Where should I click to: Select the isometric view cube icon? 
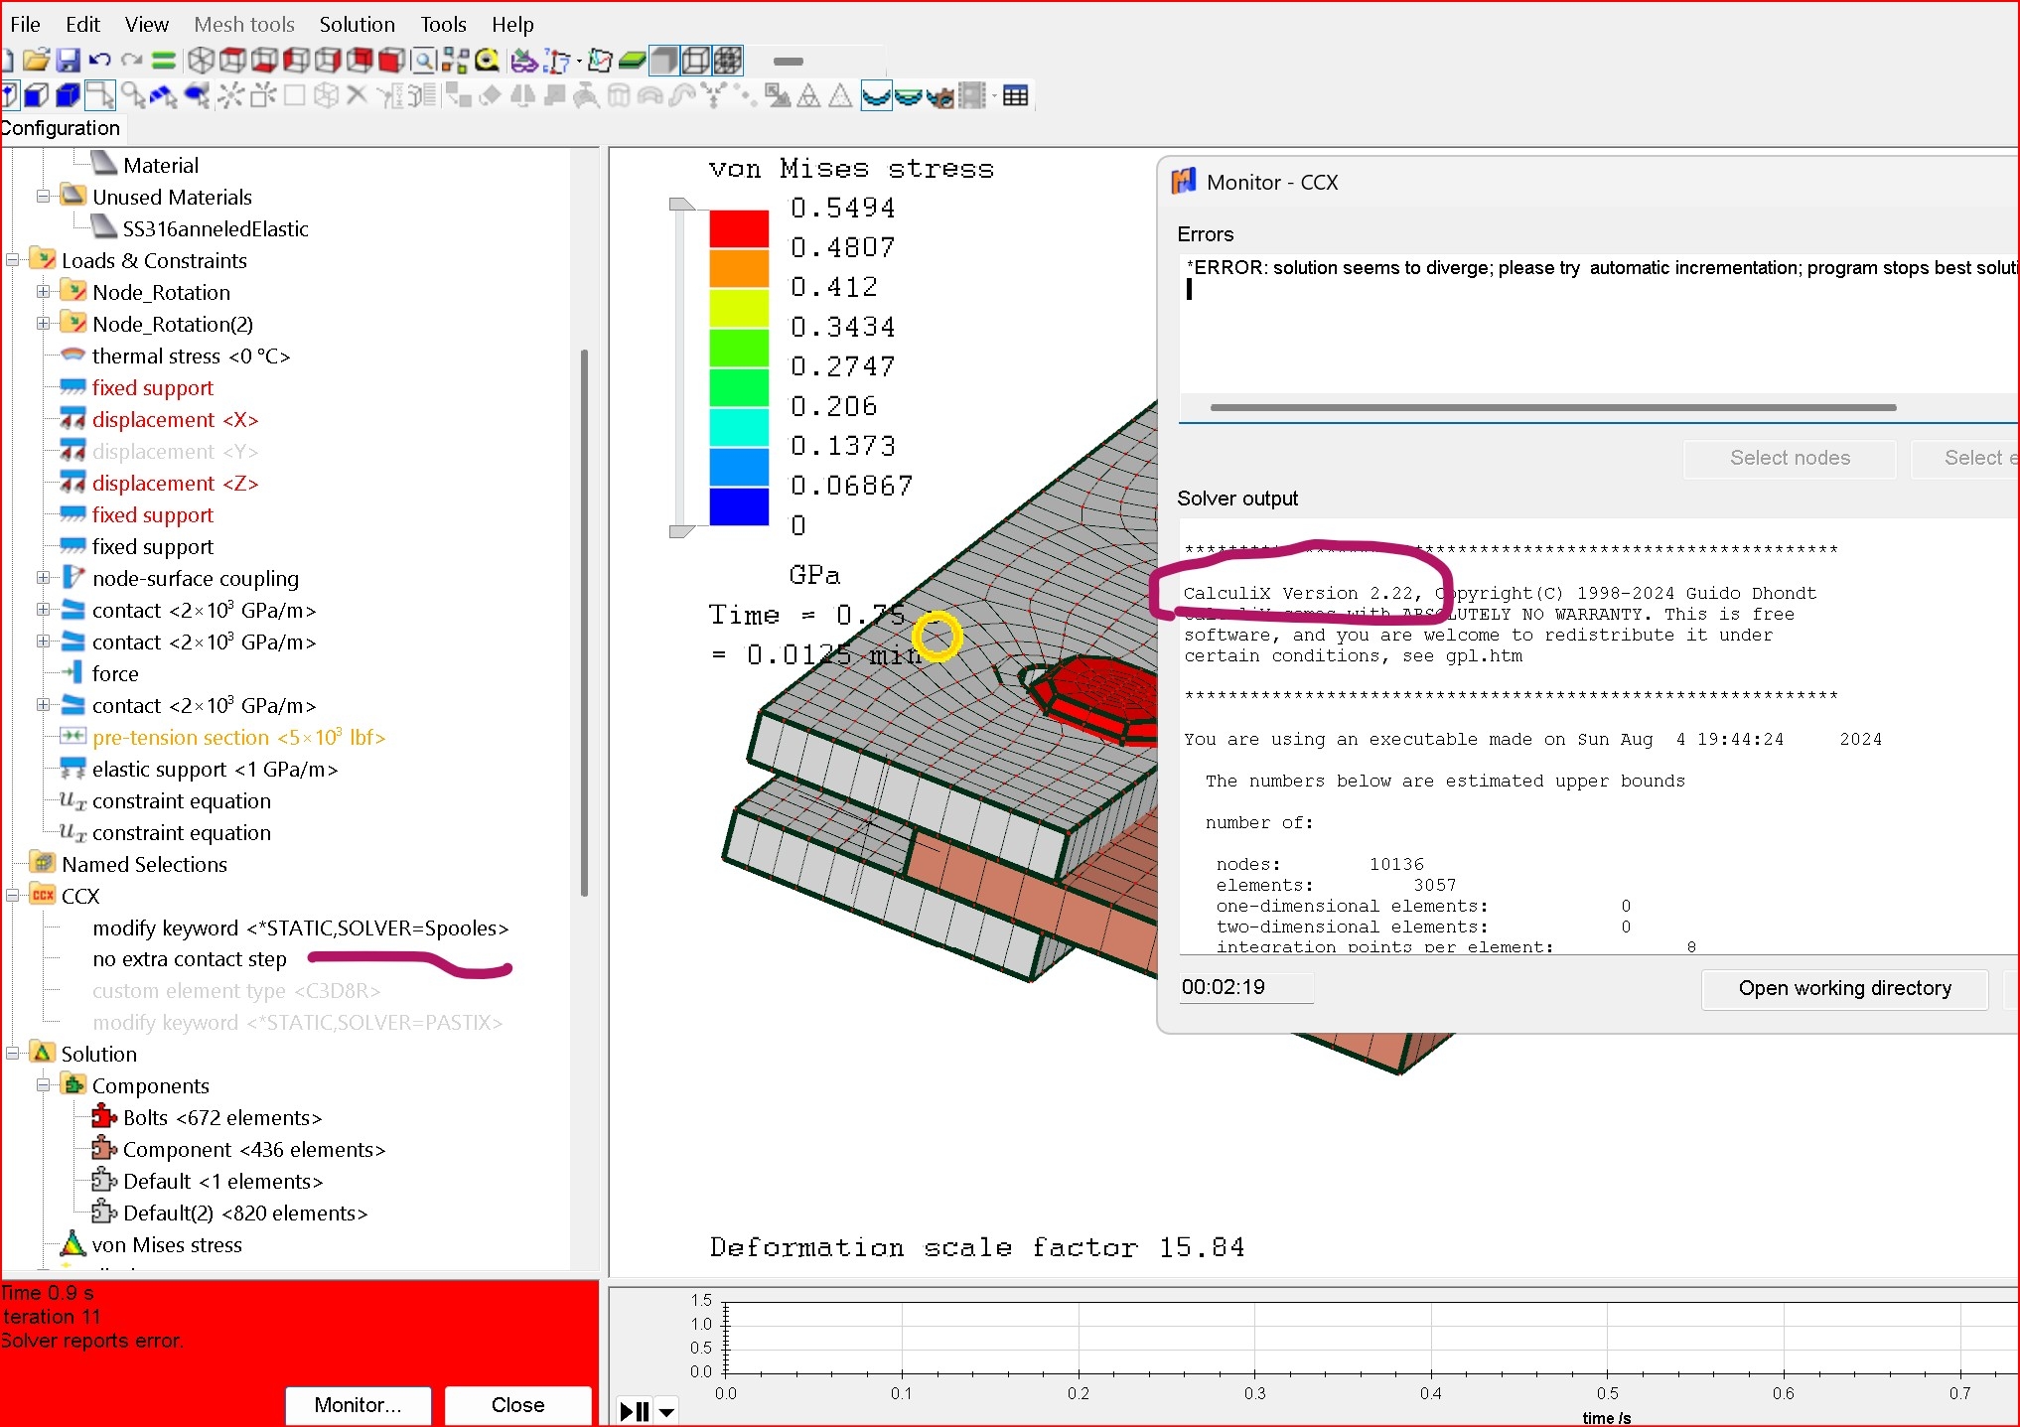(201, 61)
